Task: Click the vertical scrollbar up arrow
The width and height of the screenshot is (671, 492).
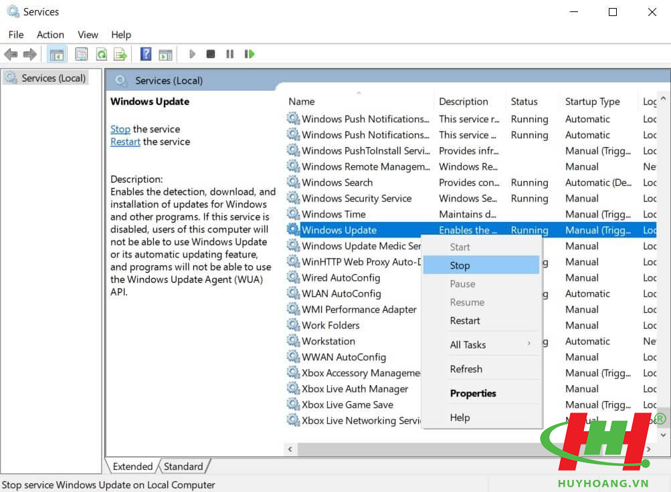Action: pos(663,98)
